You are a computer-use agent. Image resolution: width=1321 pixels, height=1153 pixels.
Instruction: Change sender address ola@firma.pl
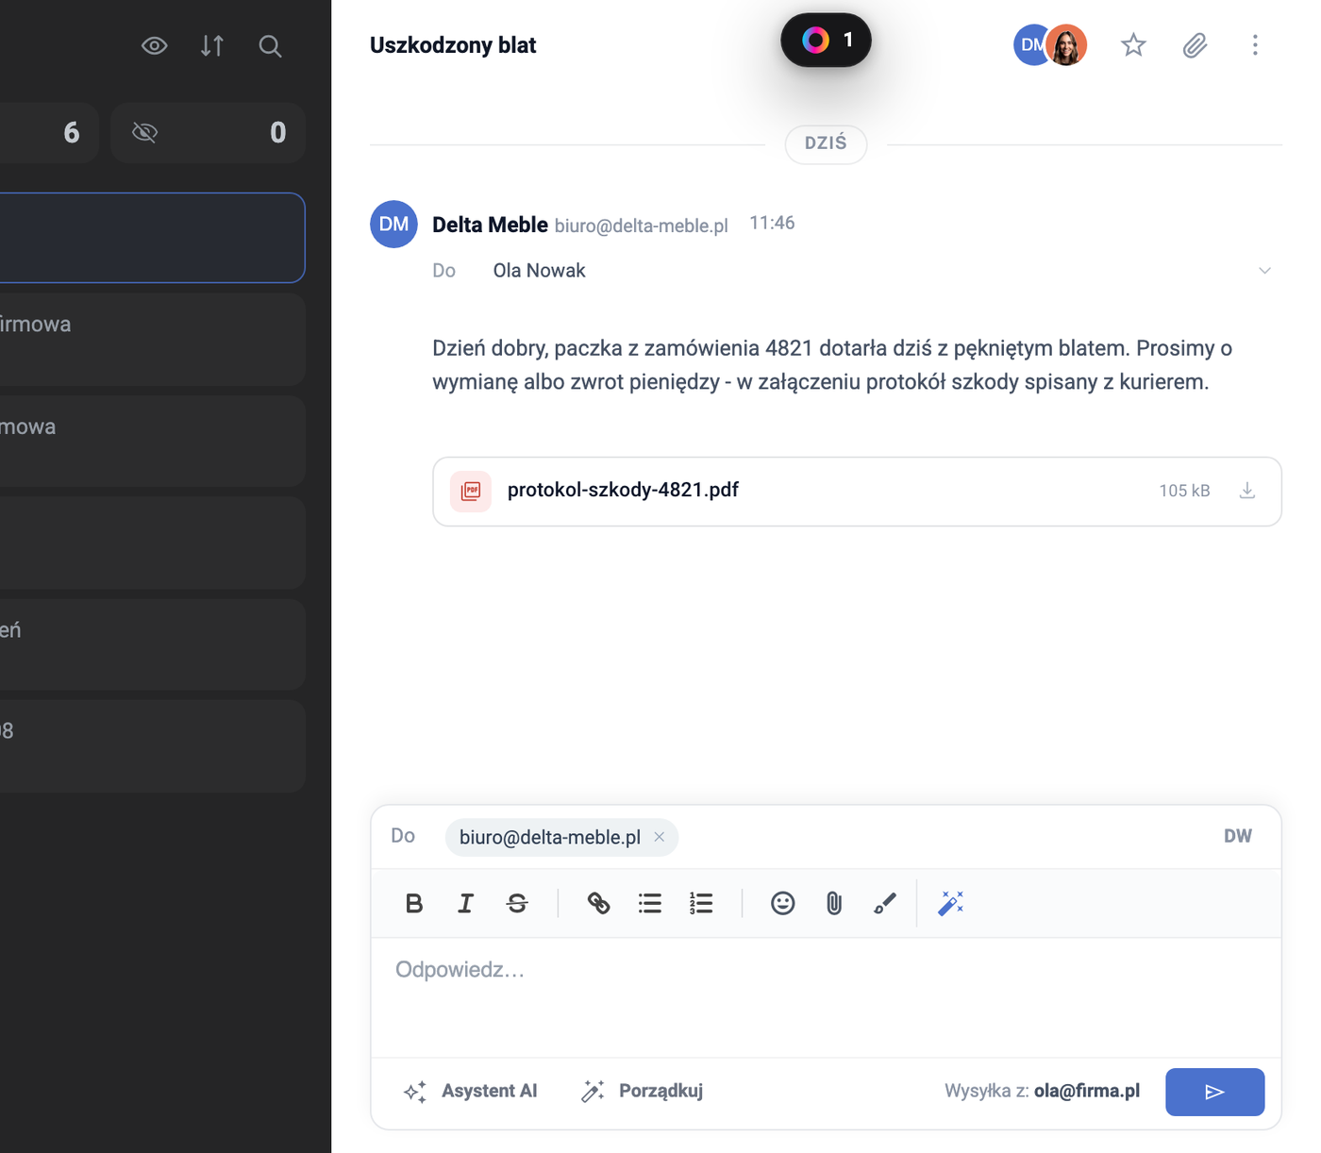point(1087,1091)
